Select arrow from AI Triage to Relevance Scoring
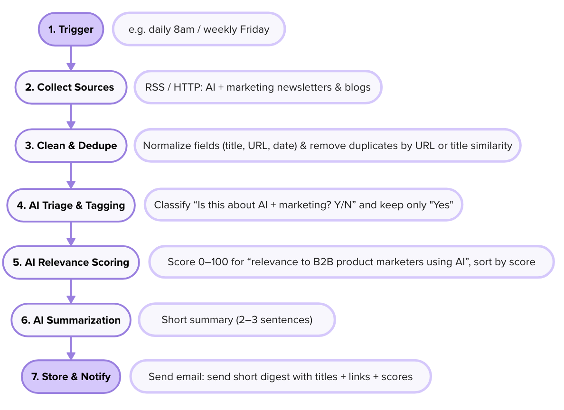 point(71,234)
